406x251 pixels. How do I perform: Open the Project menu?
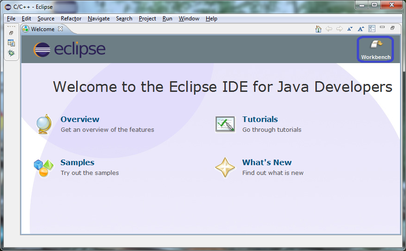[x=147, y=19]
